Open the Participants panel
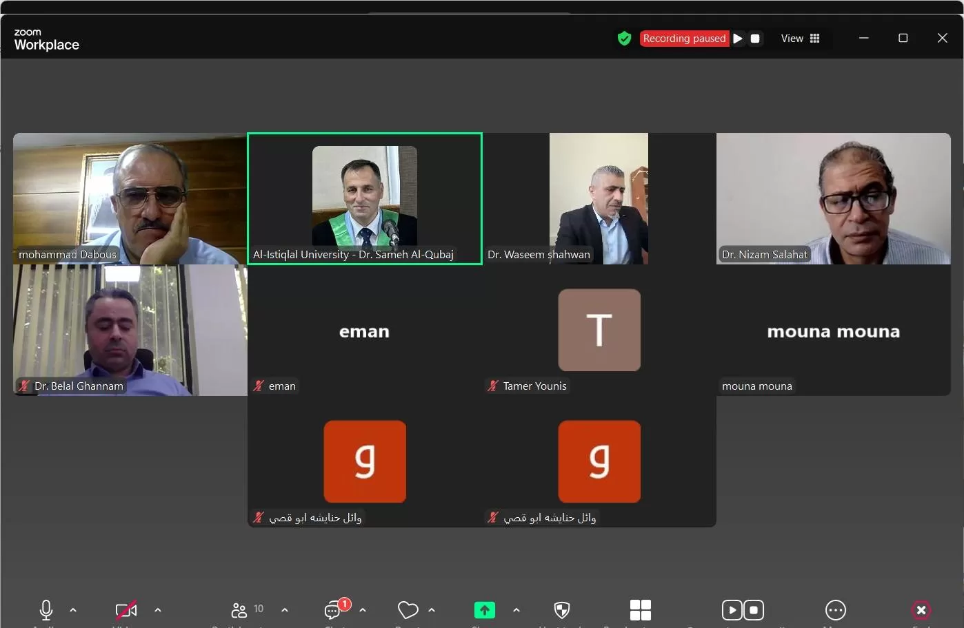 tap(239, 610)
